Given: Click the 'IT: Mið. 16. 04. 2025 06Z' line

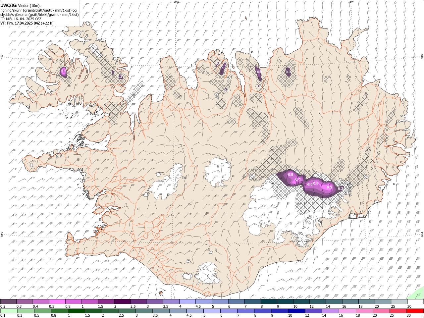Looking at the screenshot, I should [x=21, y=19].
